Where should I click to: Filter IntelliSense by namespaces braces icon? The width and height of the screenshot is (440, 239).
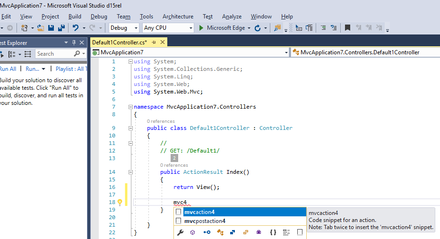coord(273,232)
